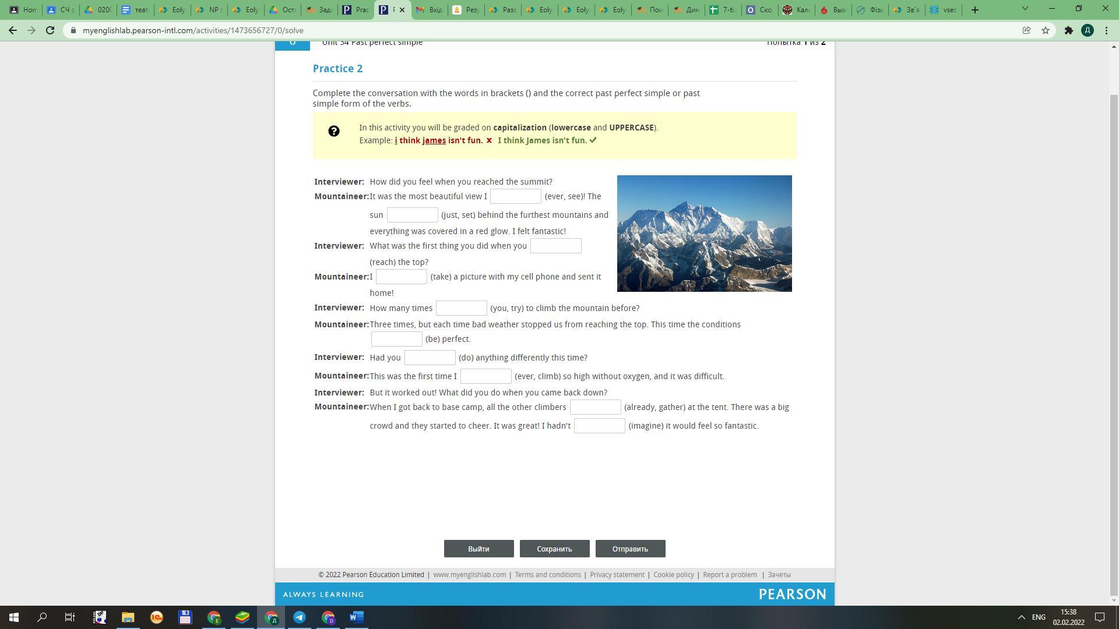Open the notification center icon
1119x629 pixels.
[1100, 617]
